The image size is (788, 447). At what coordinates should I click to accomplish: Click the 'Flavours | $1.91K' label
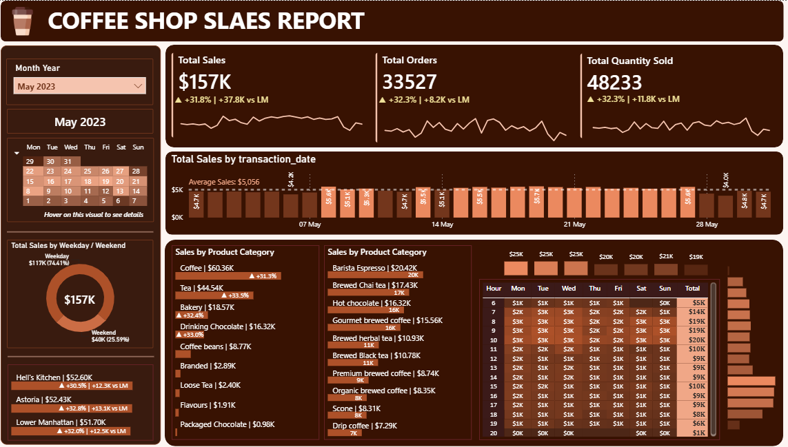click(208, 405)
